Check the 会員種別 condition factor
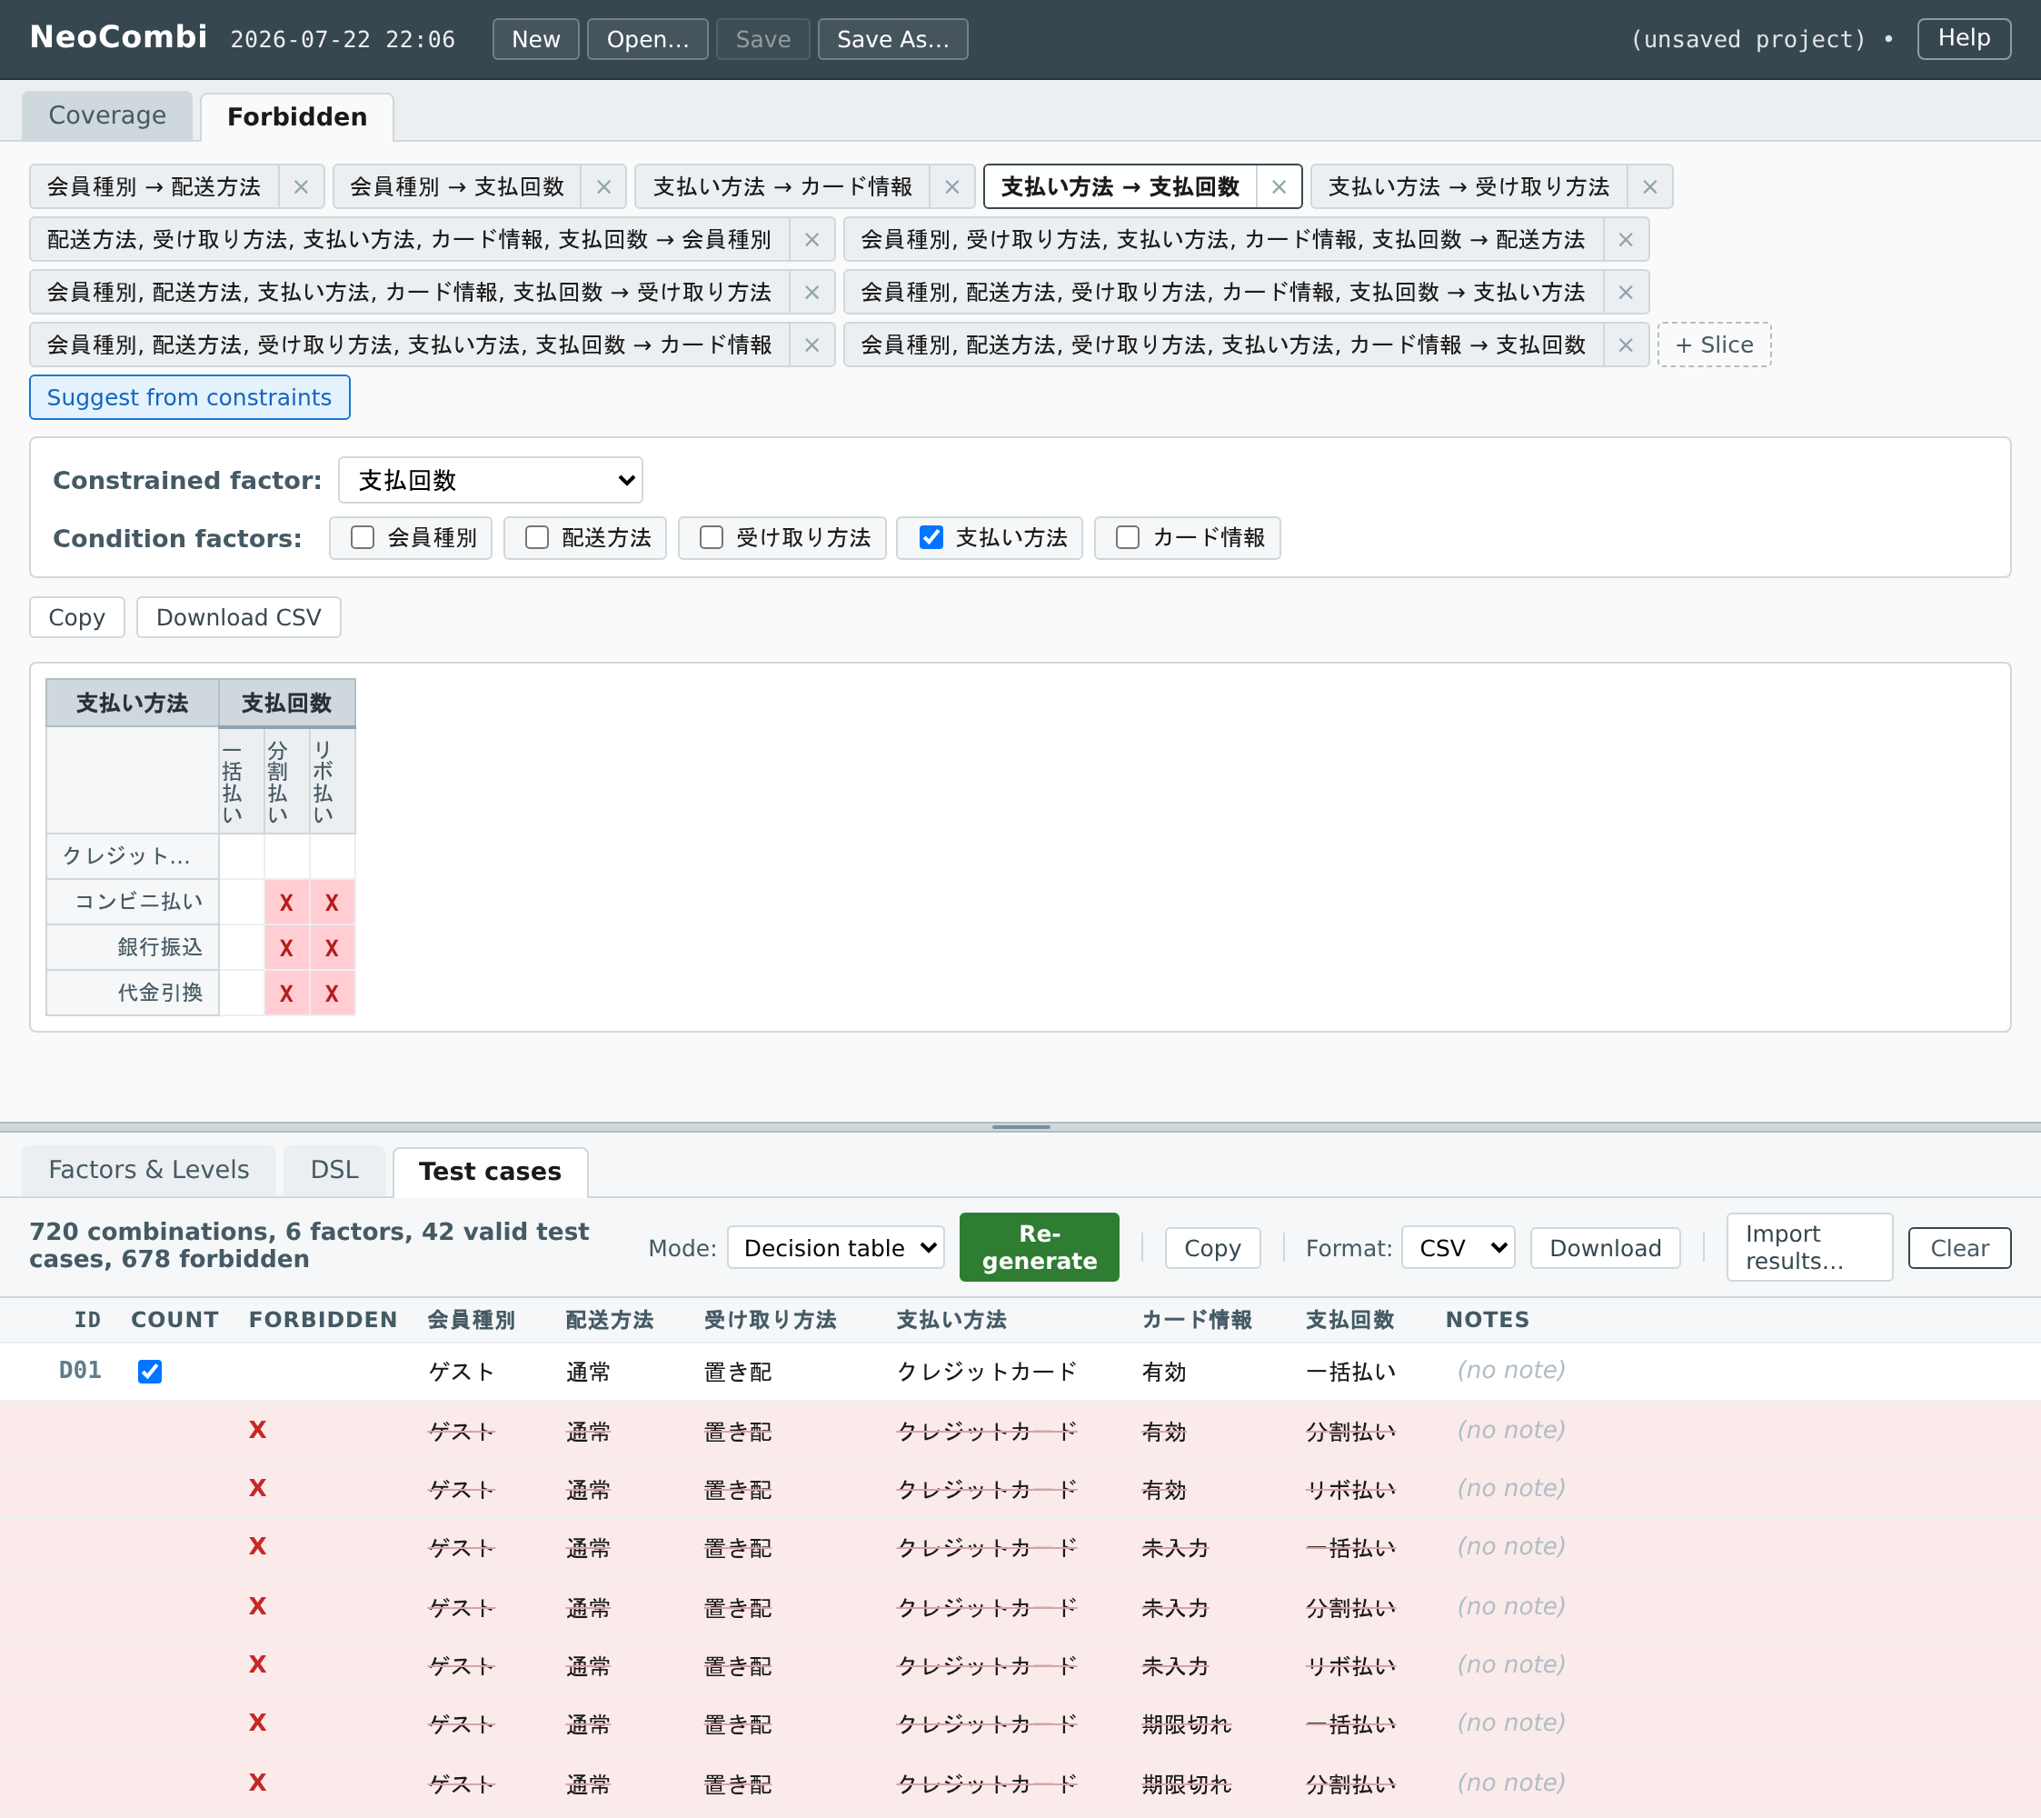The height and width of the screenshot is (1818, 2041). click(x=363, y=537)
